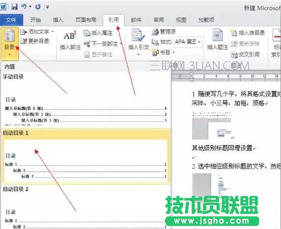The width and height of the screenshot is (281, 229).
Task: Click 管理源 button
Action: pyautogui.click(x=164, y=32)
